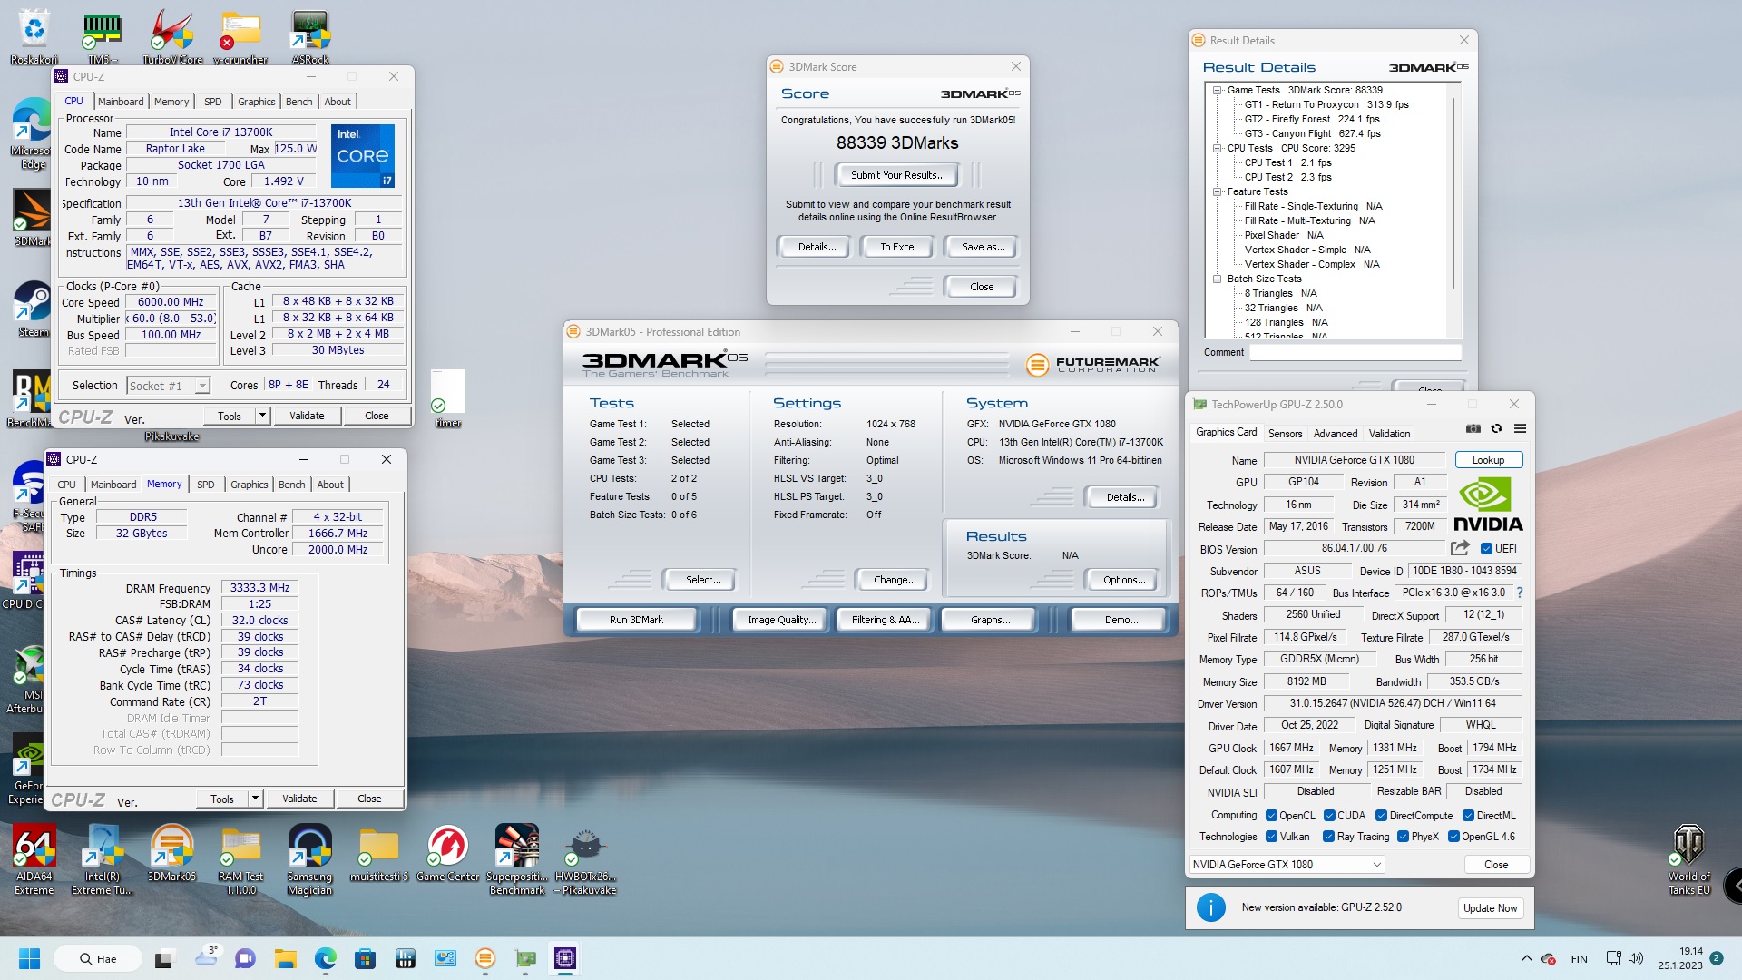Click the NVIDIA logo in GPU-Z
The height and width of the screenshot is (980, 1742).
pyautogui.click(x=1488, y=505)
